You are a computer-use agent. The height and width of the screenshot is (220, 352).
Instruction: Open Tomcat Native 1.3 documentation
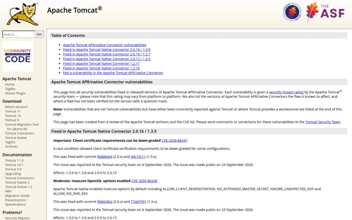coord(18,186)
